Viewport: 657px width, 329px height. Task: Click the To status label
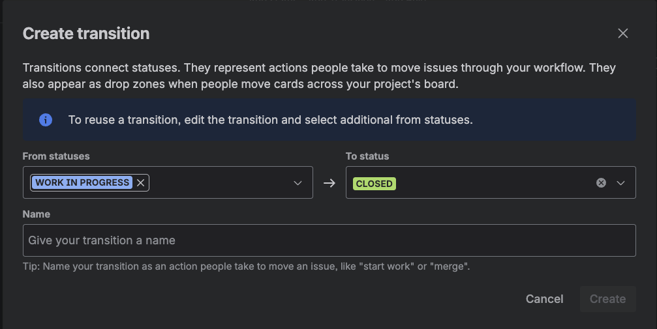[367, 156]
